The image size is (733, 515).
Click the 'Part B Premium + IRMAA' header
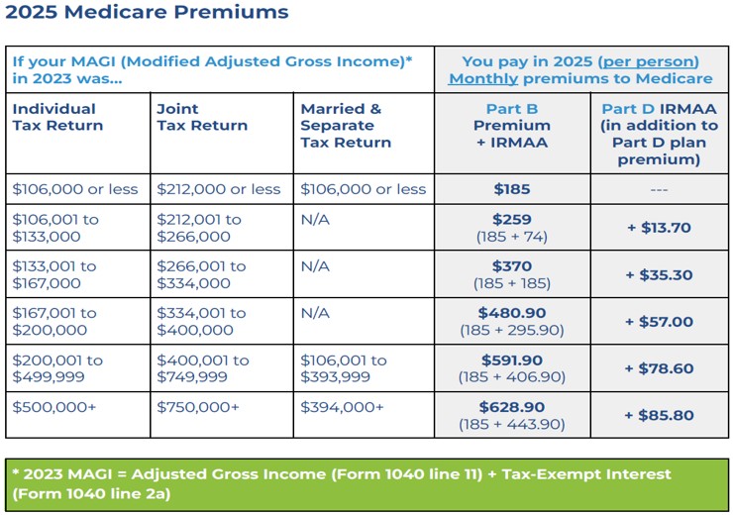(512, 133)
